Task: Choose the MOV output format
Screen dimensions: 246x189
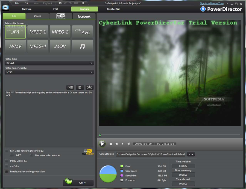Action: point(60,46)
